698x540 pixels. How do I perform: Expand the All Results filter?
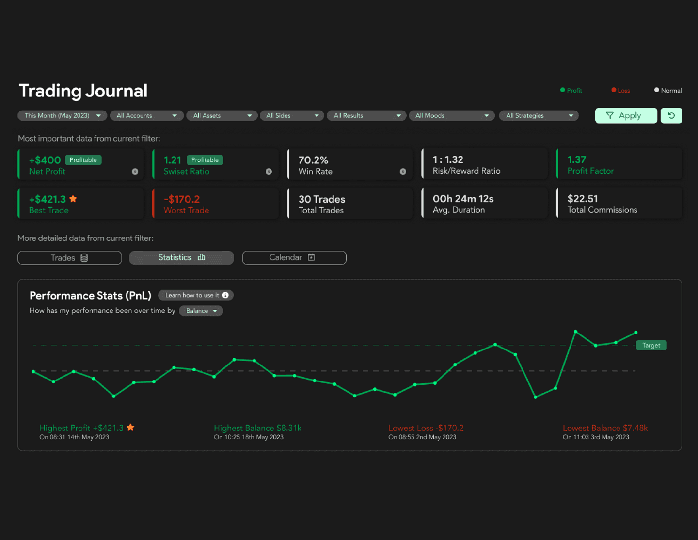click(366, 115)
